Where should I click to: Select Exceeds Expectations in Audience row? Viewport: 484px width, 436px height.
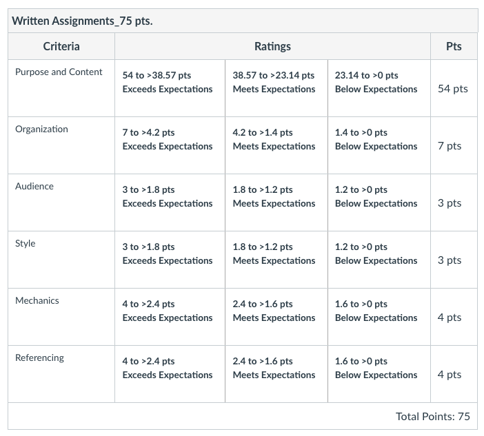point(170,203)
